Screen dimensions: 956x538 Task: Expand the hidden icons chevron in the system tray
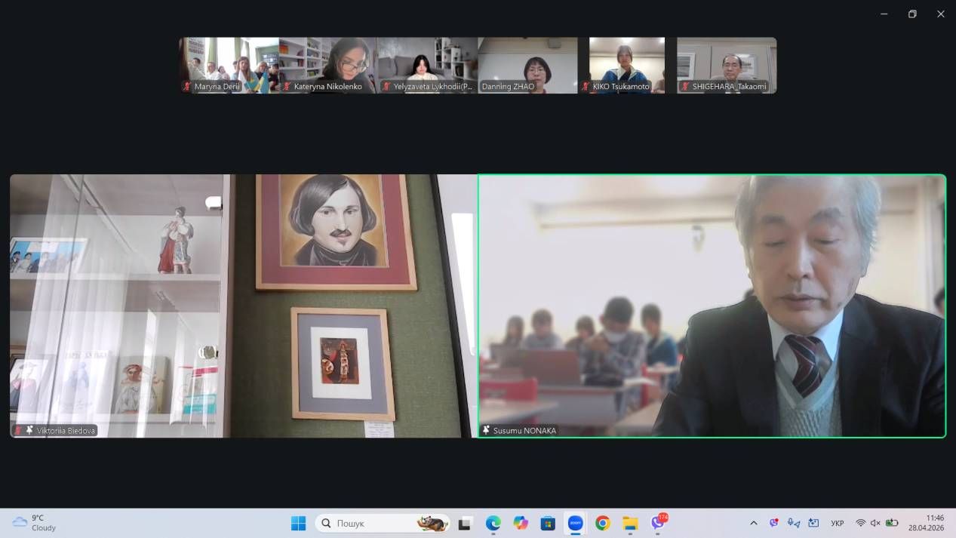(x=753, y=522)
